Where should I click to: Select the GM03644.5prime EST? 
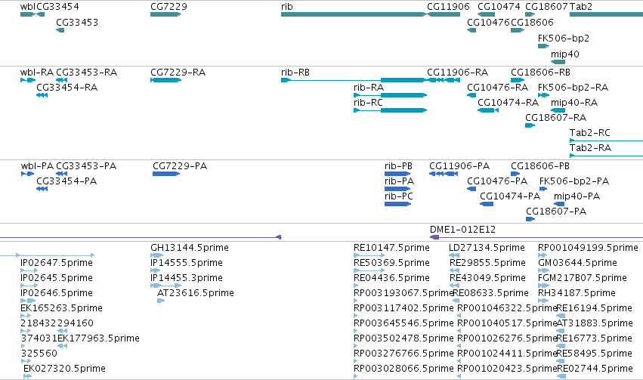(x=543, y=270)
